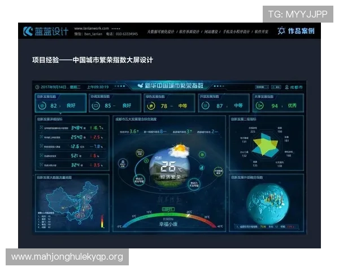Click the 26°C 经济繁荣 center sphere

coord(169,169)
